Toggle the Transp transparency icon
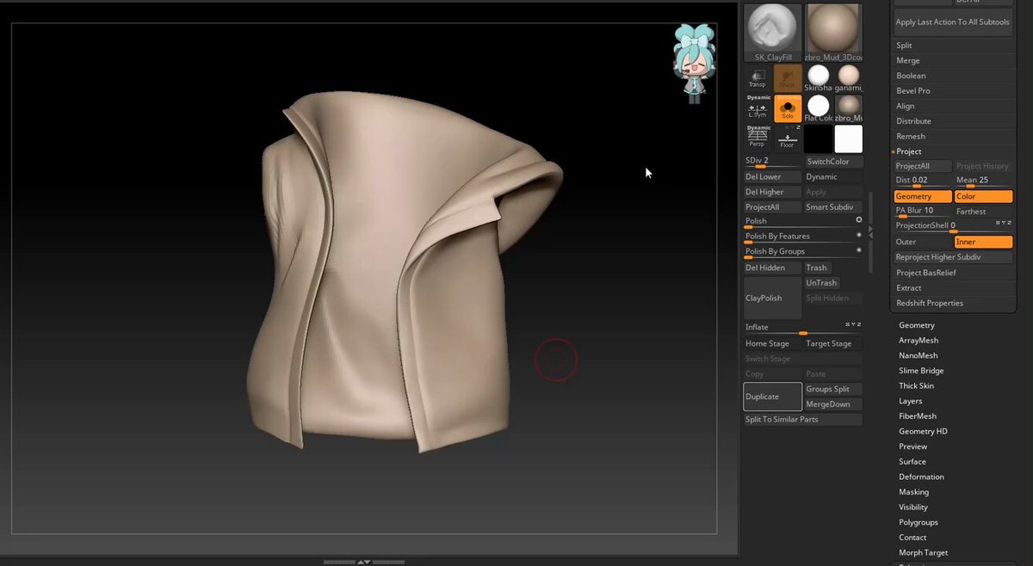Screen dimensions: 1033x566 758,78
